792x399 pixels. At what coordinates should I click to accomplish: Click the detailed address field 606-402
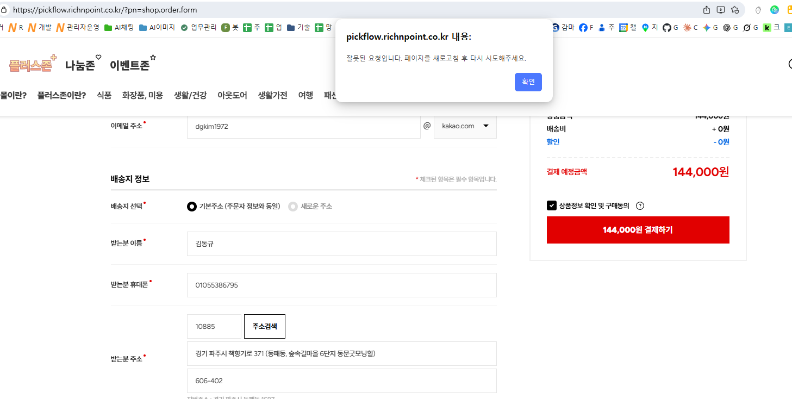tap(342, 381)
